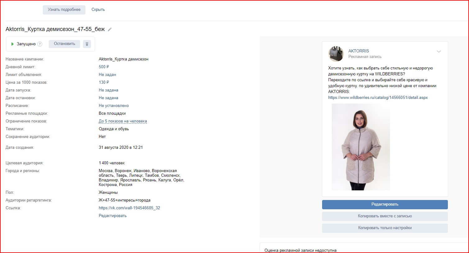Click the Скрыть link
This screenshot has height=253, width=469.
(x=98, y=10)
